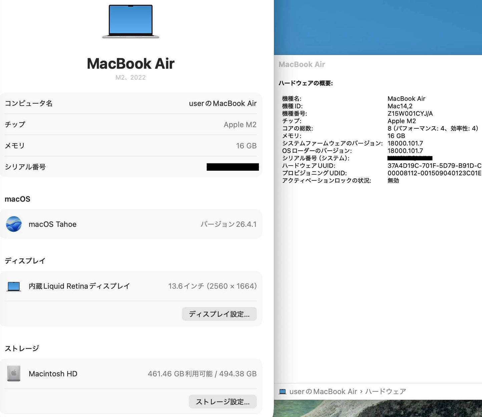Click the gray MacBook Air heading in System Information
Screen dimensions: 482x417
click(x=302, y=64)
